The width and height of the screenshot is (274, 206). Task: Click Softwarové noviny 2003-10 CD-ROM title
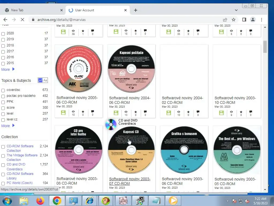coord(235,100)
